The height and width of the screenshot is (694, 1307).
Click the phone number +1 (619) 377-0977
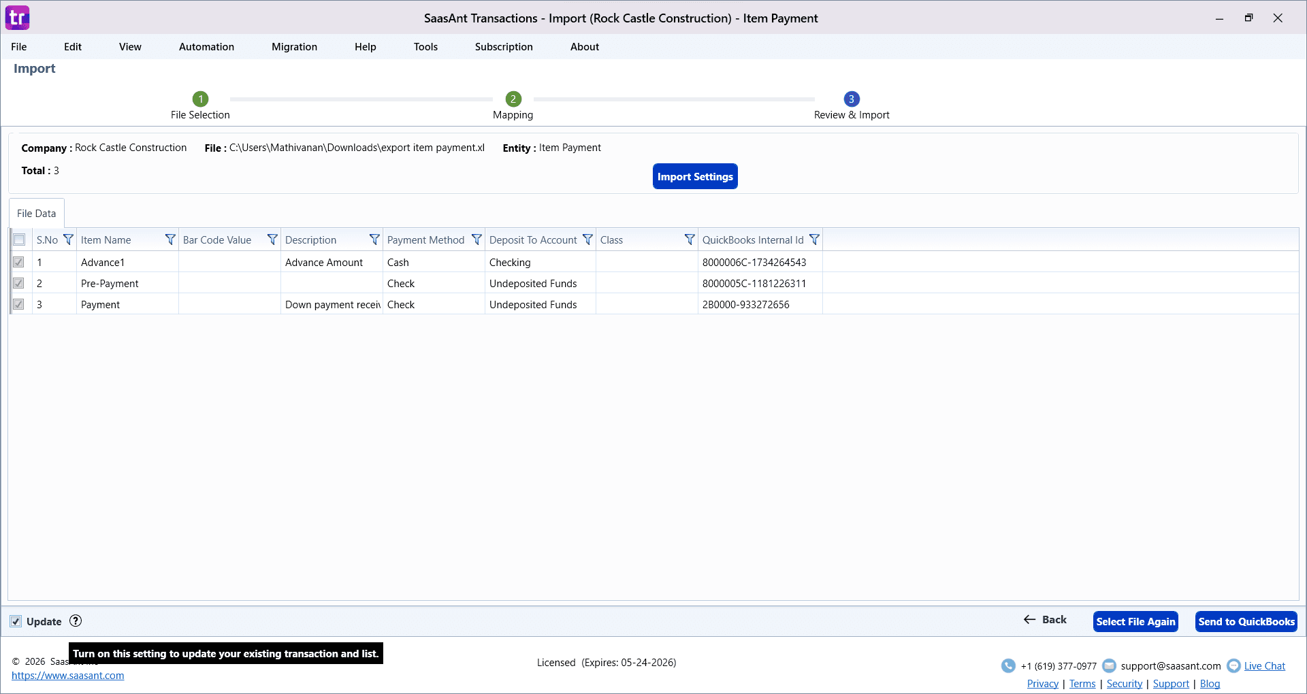tap(1059, 666)
